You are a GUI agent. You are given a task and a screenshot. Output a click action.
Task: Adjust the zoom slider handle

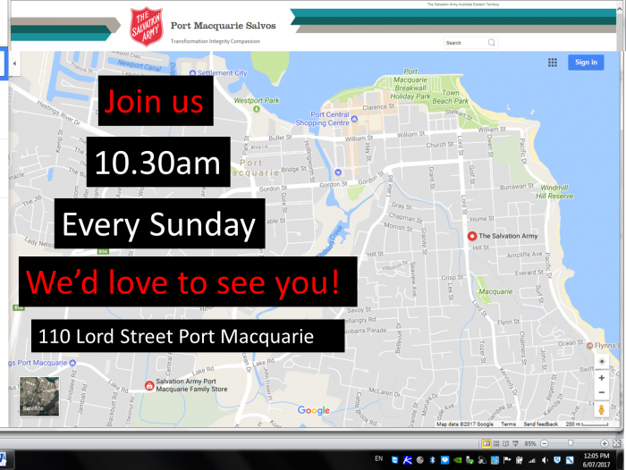pyautogui.click(x=571, y=443)
